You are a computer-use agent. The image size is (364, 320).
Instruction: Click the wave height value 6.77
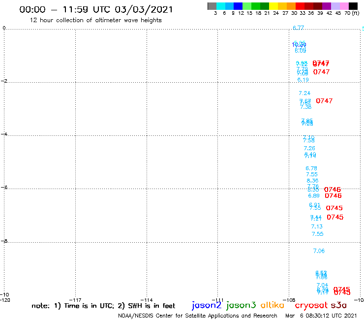[298, 28]
